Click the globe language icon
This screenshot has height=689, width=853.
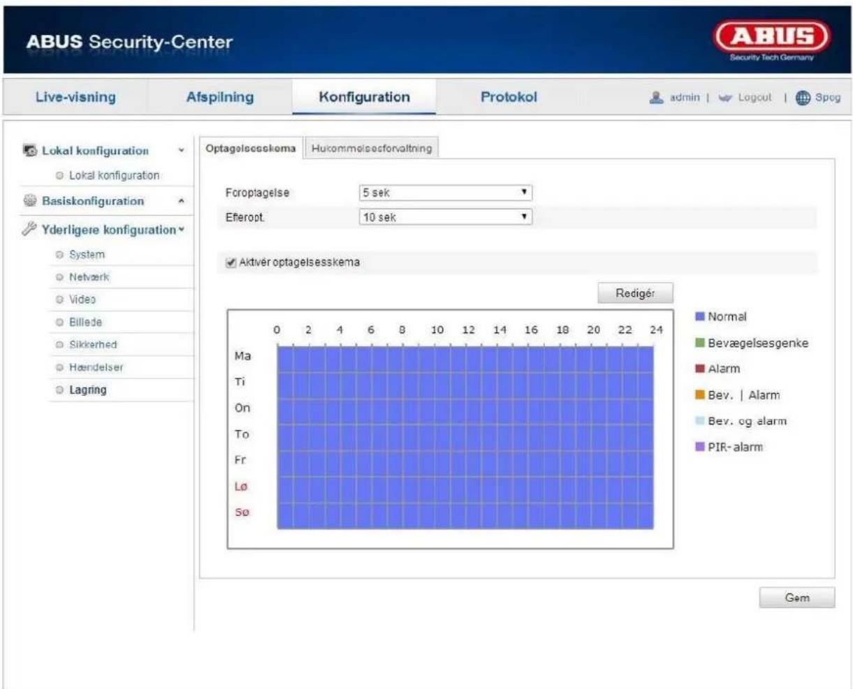click(803, 98)
